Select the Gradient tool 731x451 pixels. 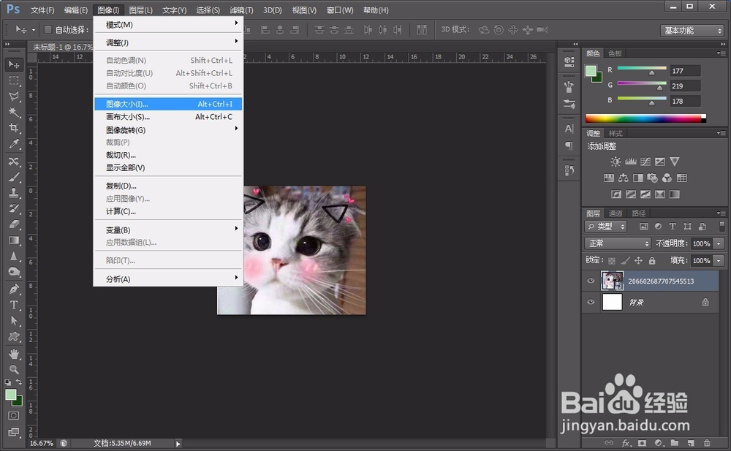click(14, 240)
